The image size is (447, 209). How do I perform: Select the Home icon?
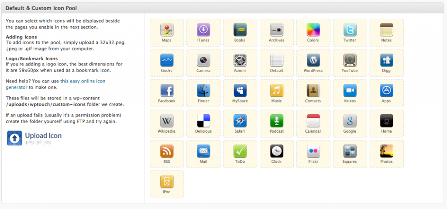[x=386, y=121]
